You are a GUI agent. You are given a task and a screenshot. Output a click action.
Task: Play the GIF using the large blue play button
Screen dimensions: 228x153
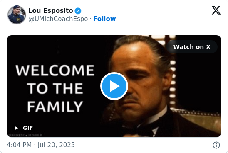(114, 86)
